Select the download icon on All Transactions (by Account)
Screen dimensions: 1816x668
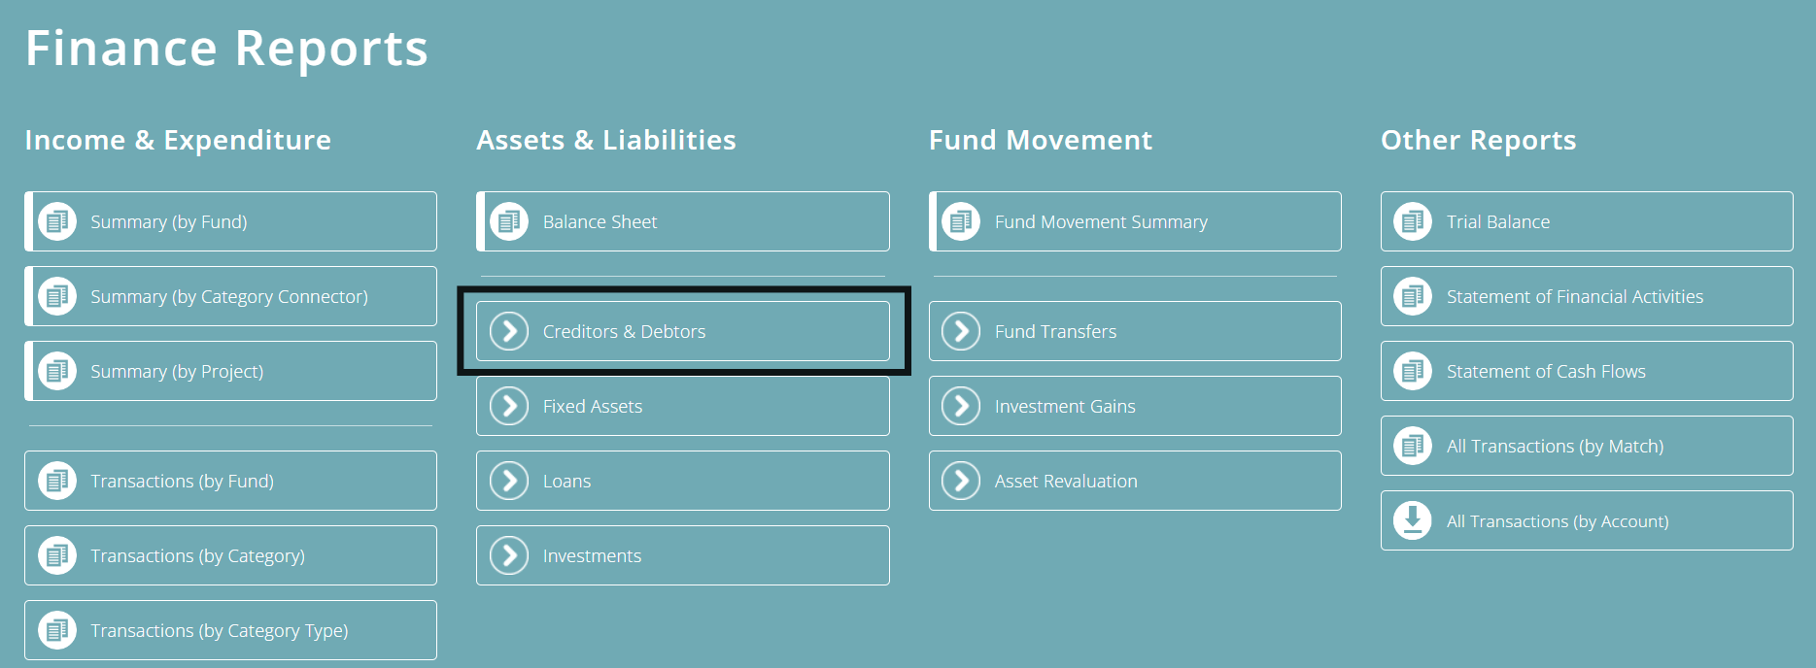[1411, 520]
